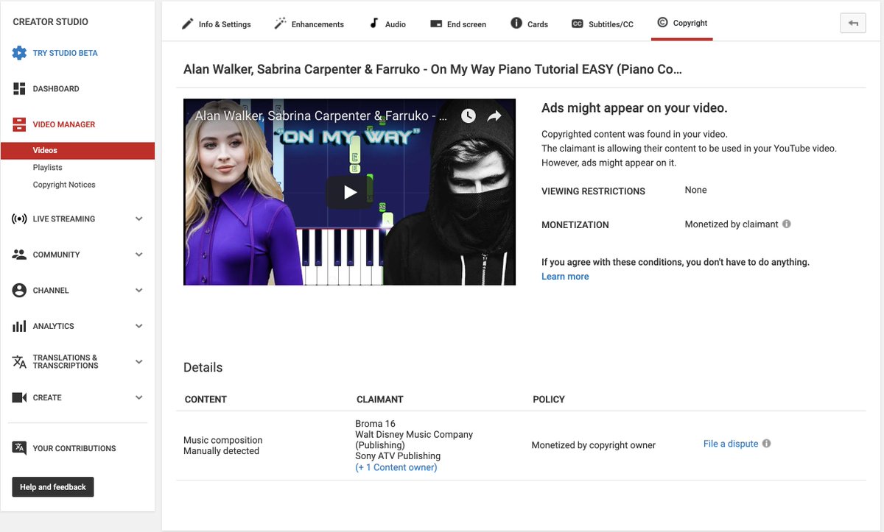Select the Copyright tab
This screenshot has height=532, width=884.
(682, 23)
